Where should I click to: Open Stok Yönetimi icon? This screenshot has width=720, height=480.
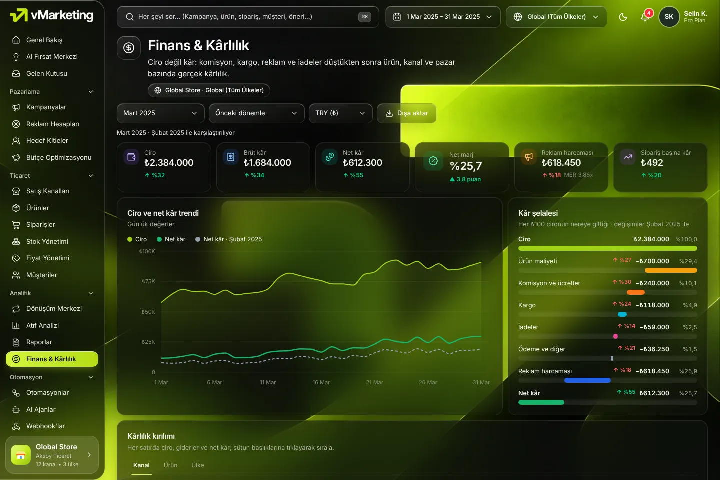pyautogui.click(x=16, y=241)
